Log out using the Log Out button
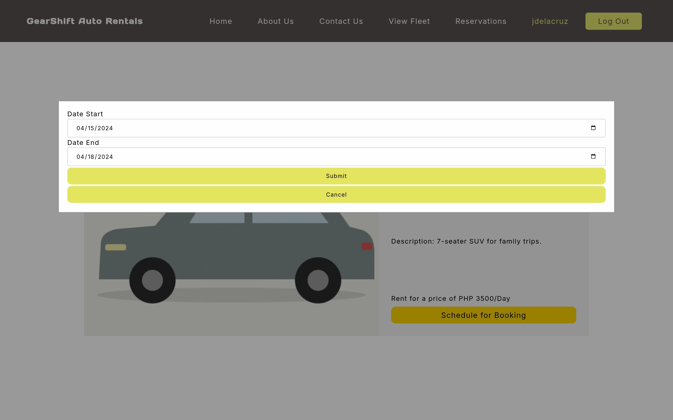The height and width of the screenshot is (420, 673). click(614, 21)
